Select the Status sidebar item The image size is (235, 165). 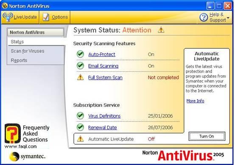(x=36, y=42)
